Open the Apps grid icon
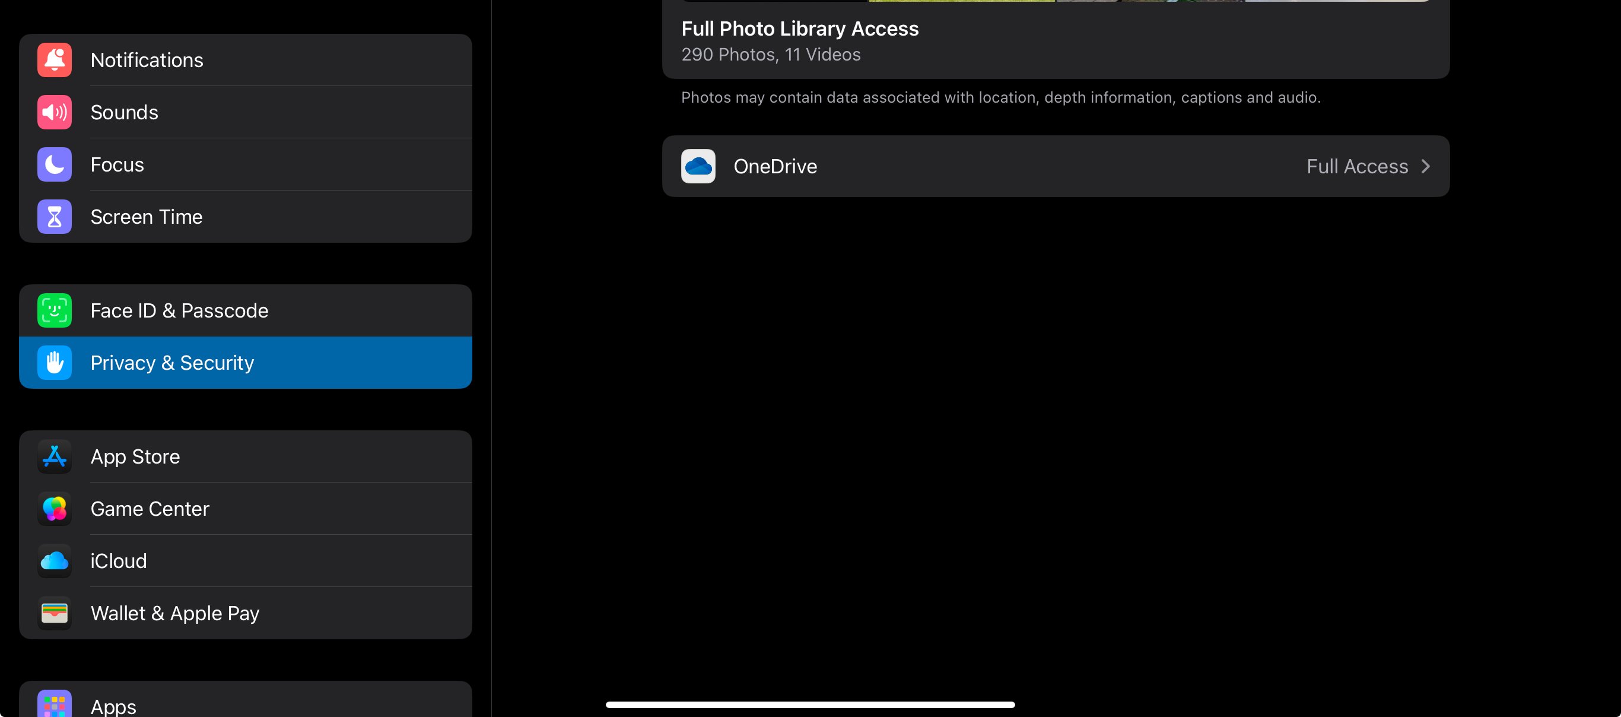The image size is (1621, 717). pyautogui.click(x=54, y=704)
